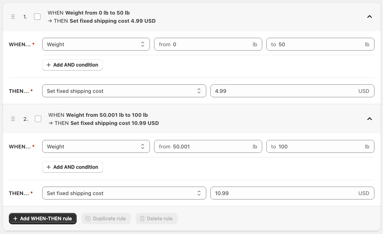Collapse rule 2 using its chevron
This screenshot has width=383, height=234.
(369, 119)
